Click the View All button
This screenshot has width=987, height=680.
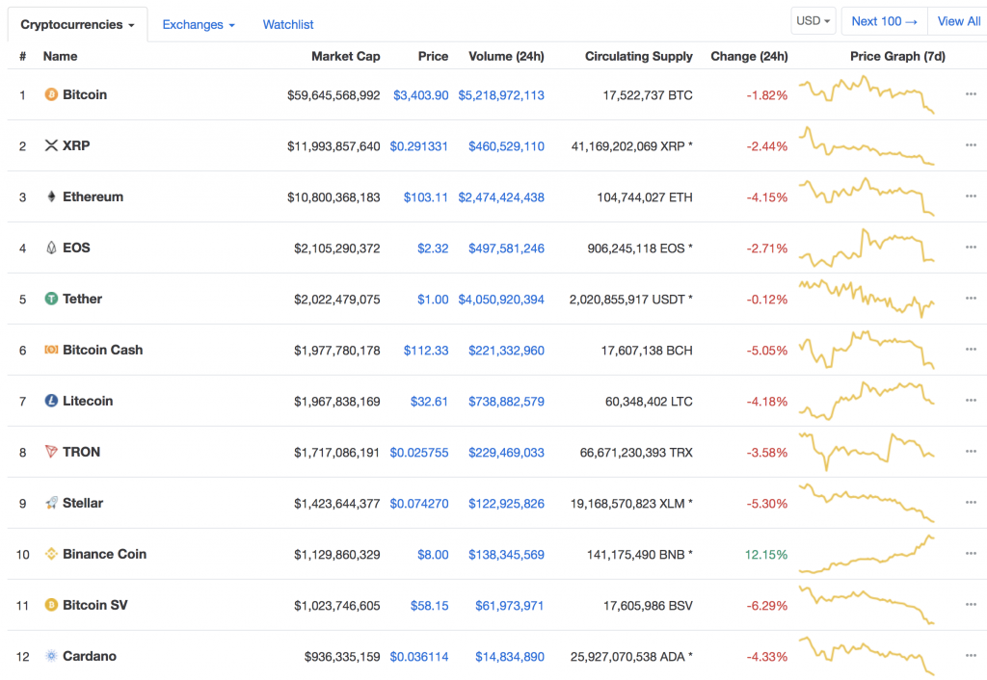959,21
